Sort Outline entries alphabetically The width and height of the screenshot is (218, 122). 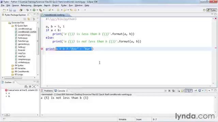point(26,87)
